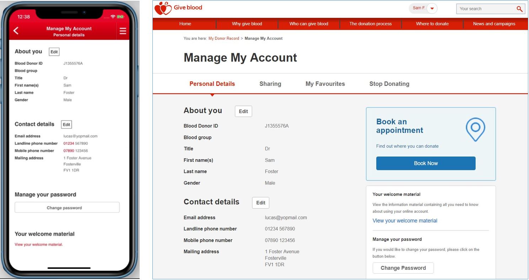Open the View your welcome material link

point(405,221)
